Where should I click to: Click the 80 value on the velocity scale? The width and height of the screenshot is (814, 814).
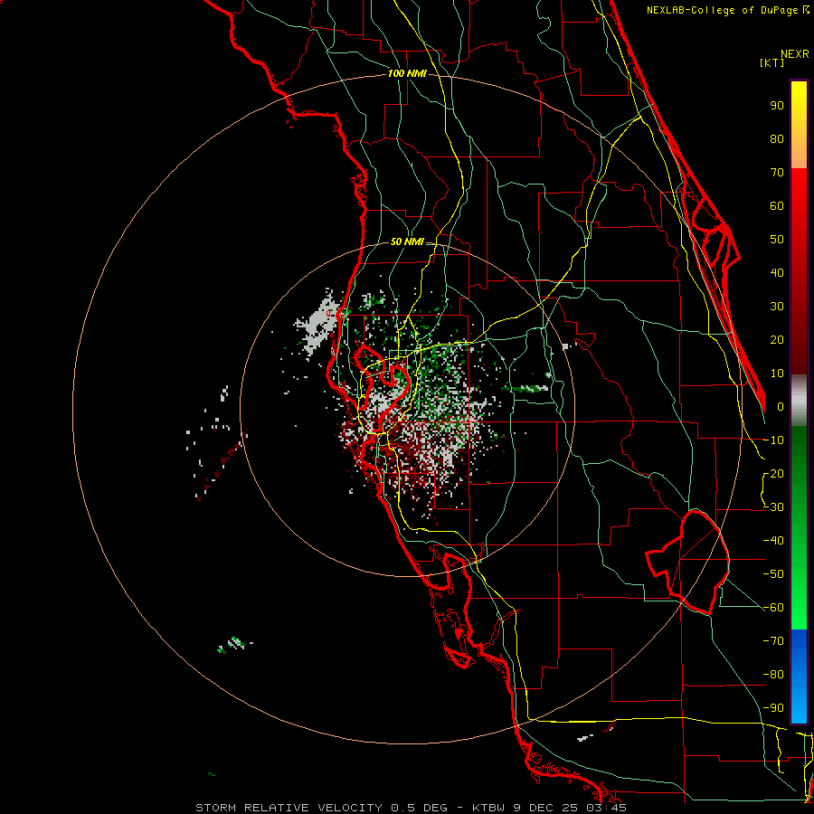point(777,138)
